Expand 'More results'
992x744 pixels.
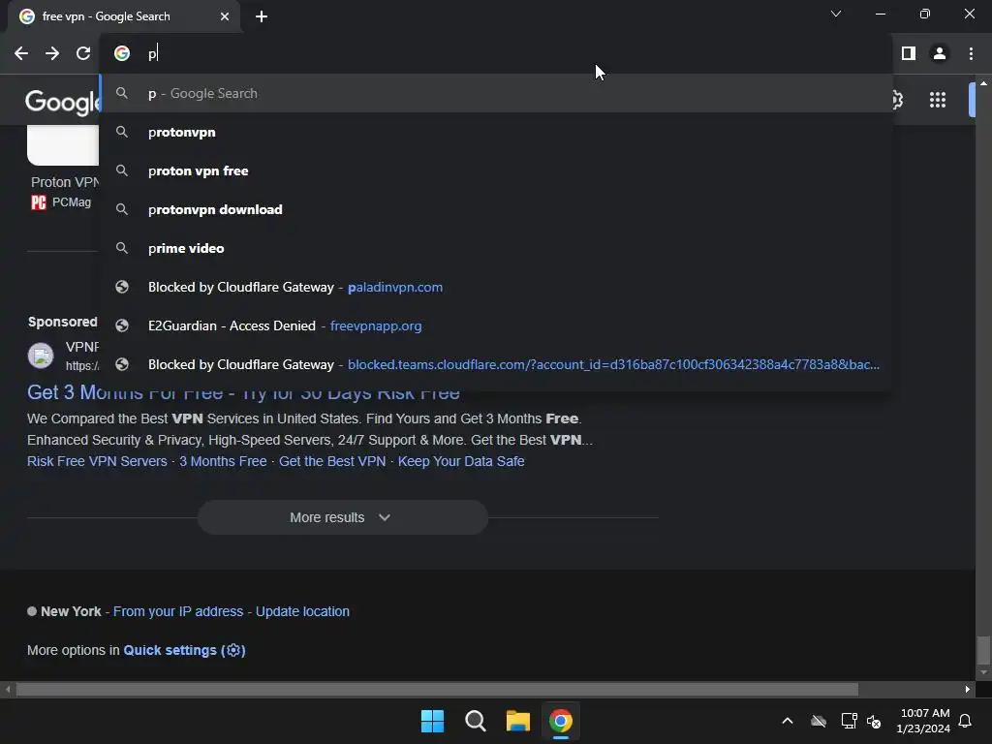tap(342, 517)
